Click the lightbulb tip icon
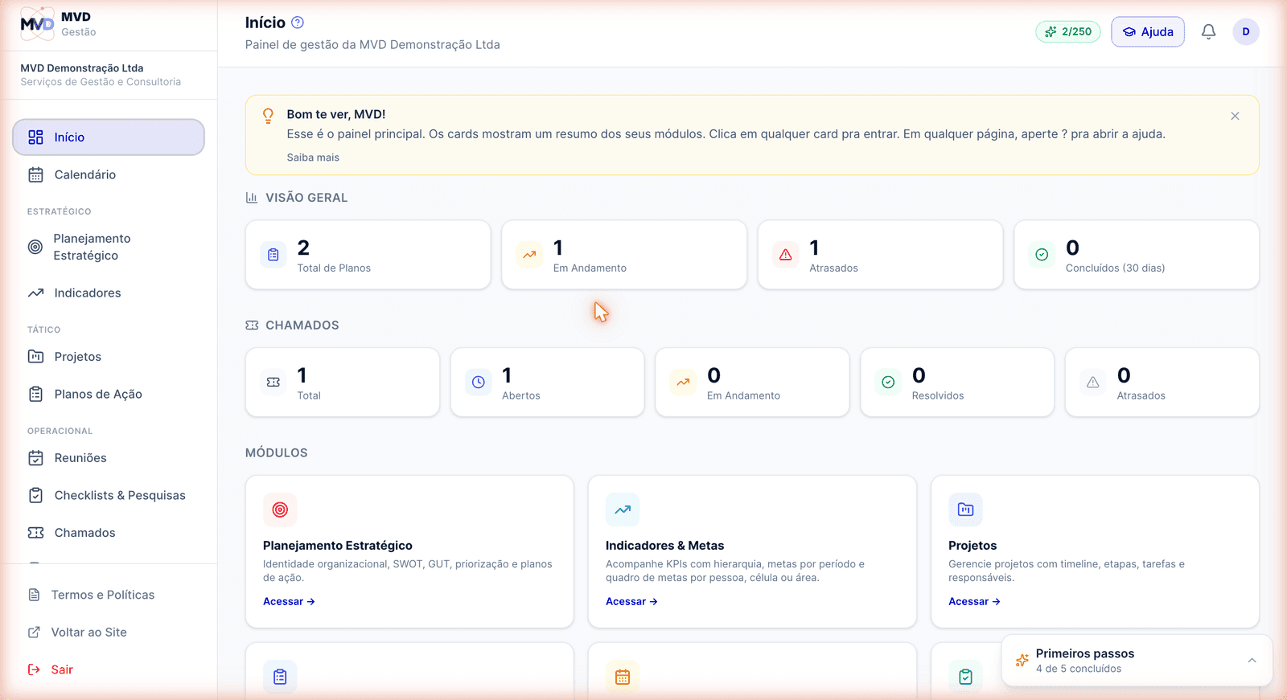Viewport: 1287px width, 700px height. 269,116
